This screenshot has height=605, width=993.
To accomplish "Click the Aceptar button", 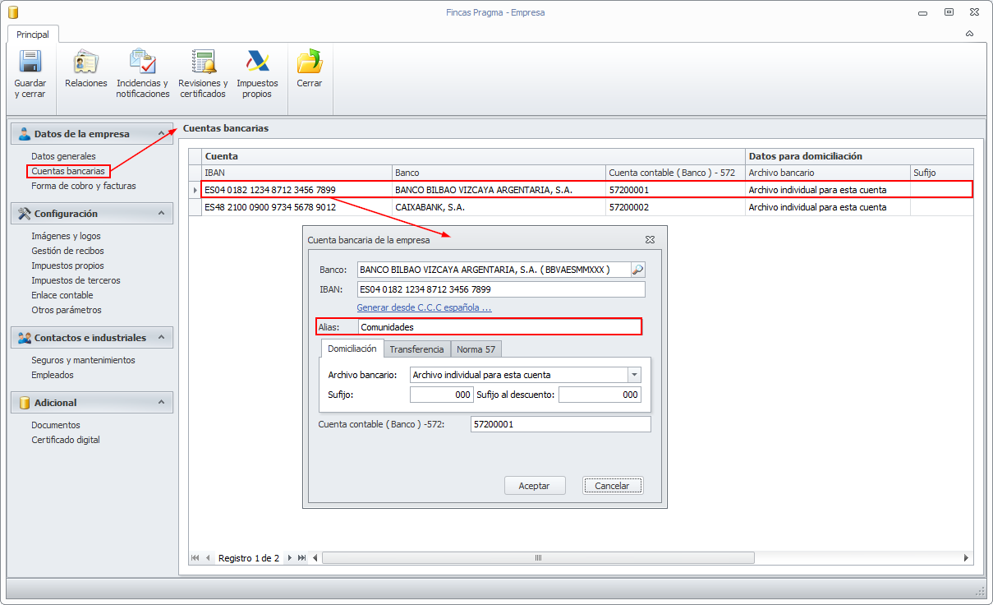I will 535,486.
